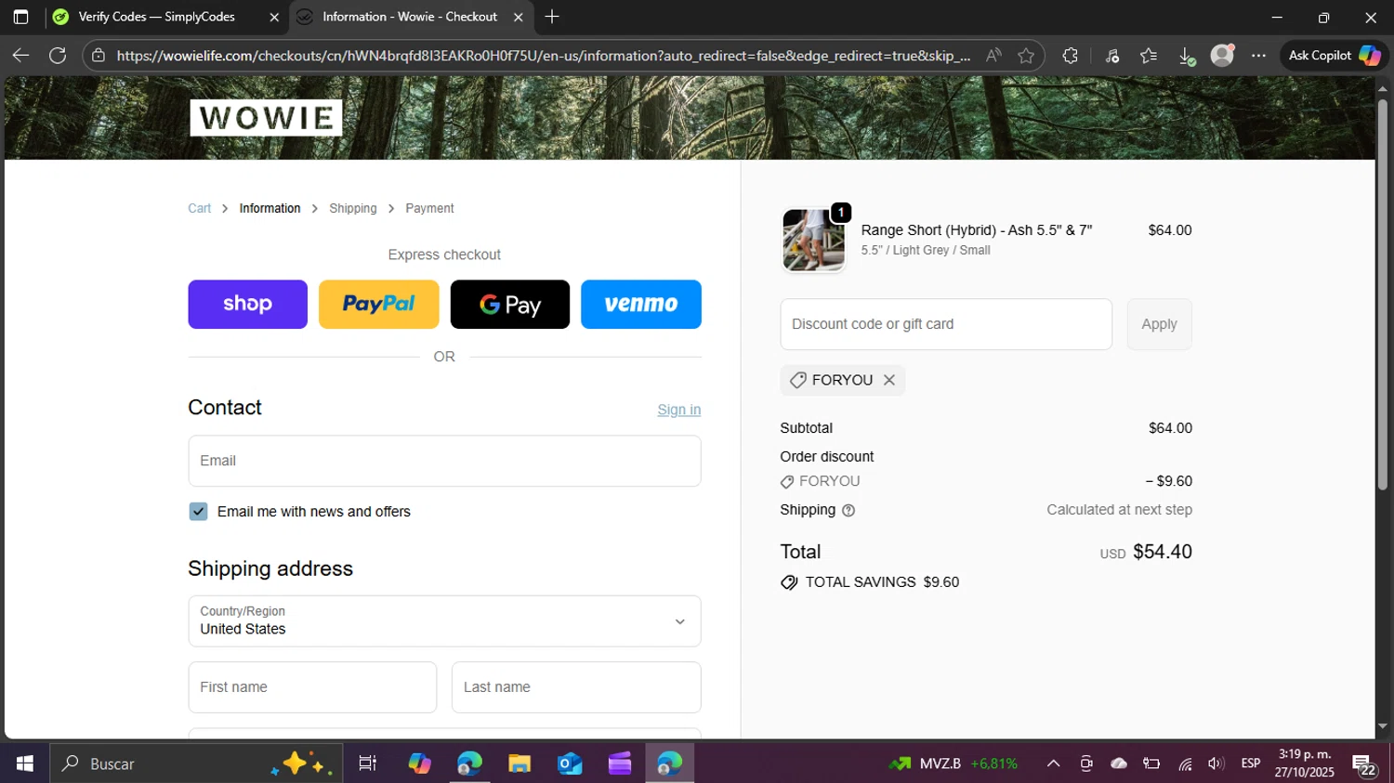The height and width of the screenshot is (783, 1394).
Task: Check out with PayPal
Action: (x=379, y=304)
